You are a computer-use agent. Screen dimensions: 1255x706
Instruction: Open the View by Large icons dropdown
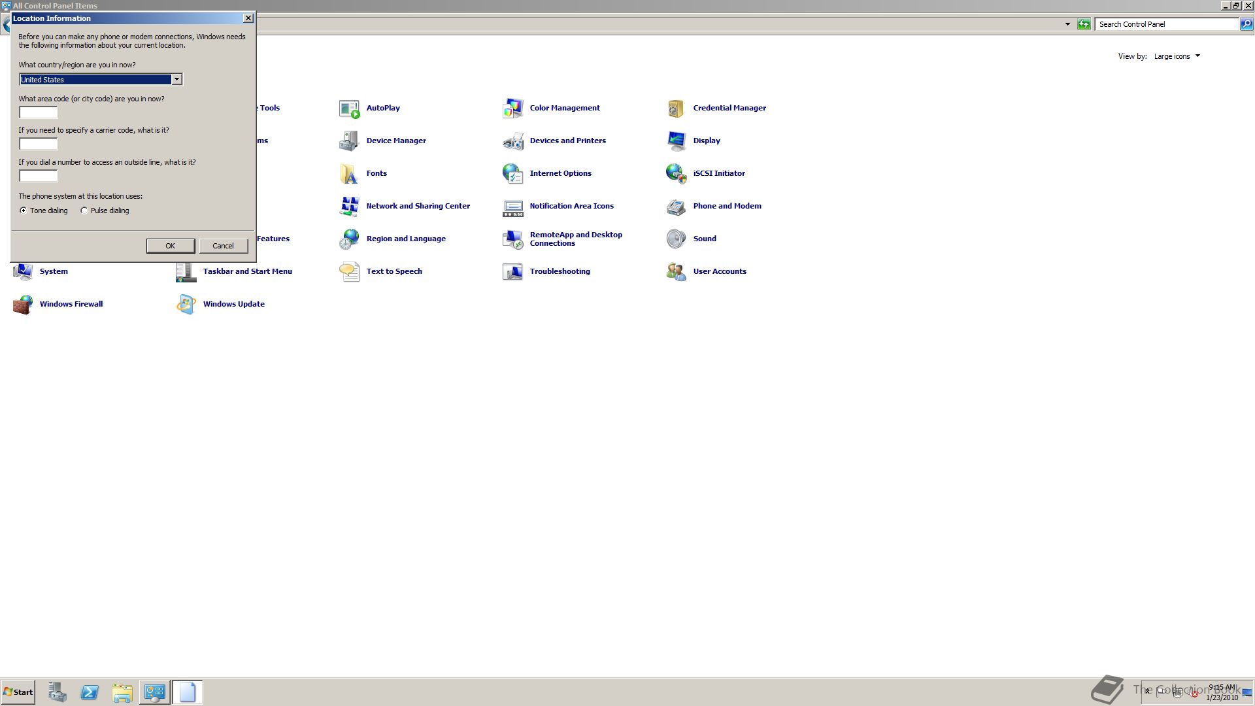pyautogui.click(x=1177, y=56)
